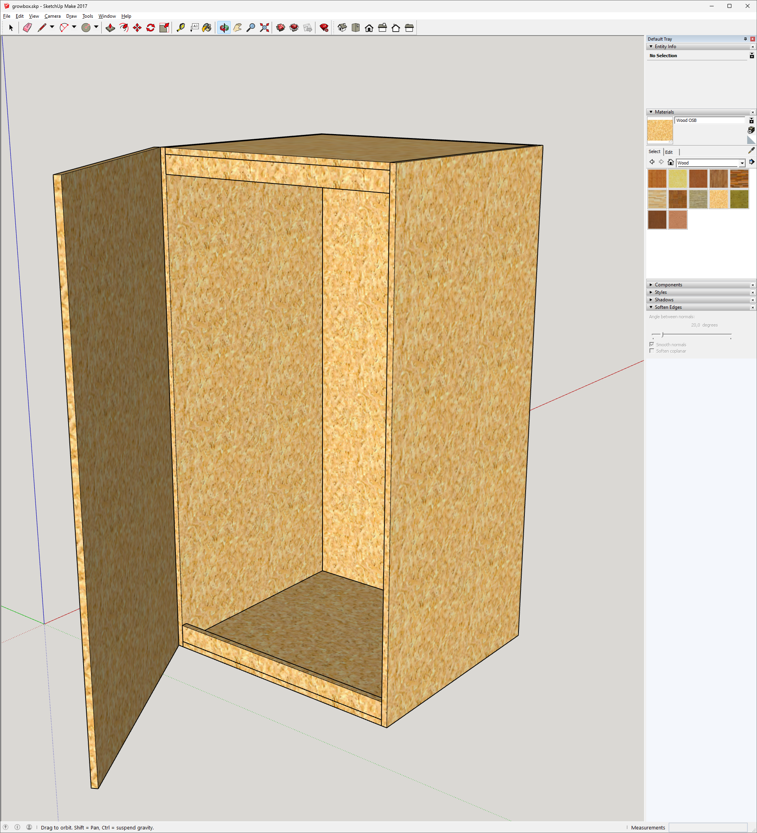The width and height of the screenshot is (757, 833).
Task: Open the Camera menu
Action: click(52, 16)
